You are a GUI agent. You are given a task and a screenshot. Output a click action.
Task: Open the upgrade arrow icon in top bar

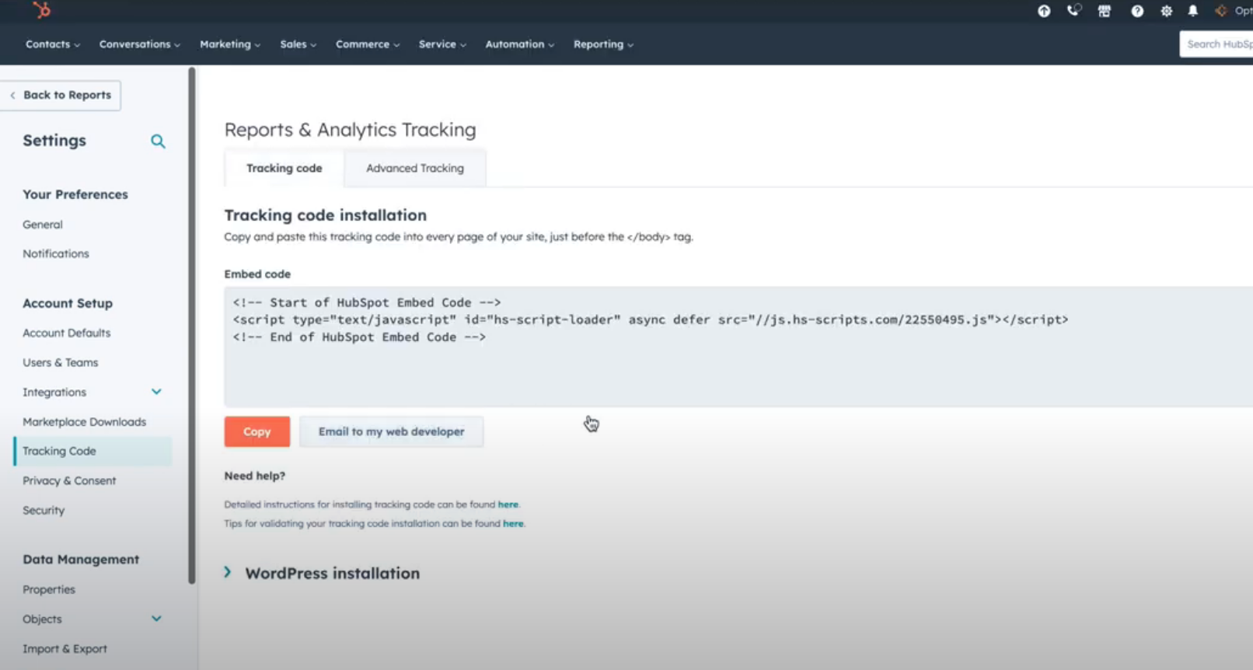(x=1044, y=11)
